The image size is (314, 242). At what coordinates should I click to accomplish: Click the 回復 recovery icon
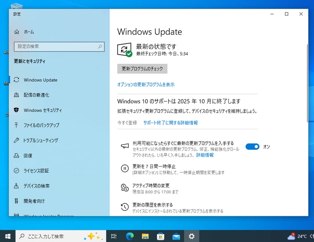point(17,155)
